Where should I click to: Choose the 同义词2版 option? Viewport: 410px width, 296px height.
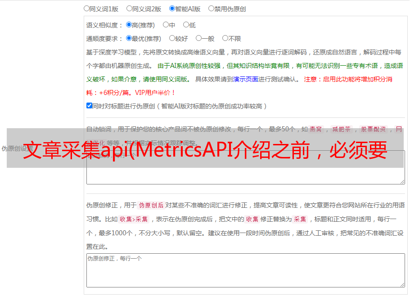[x=129, y=9]
